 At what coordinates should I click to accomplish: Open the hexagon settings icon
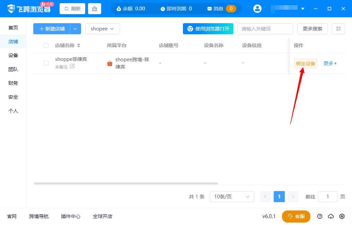pos(342,216)
